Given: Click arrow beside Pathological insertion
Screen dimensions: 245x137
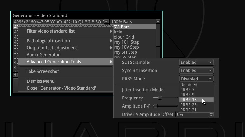Looking at the screenshot, I should [111, 41].
